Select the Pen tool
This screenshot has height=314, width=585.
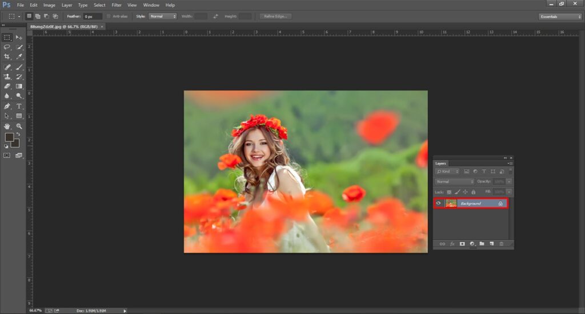click(x=7, y=107)
